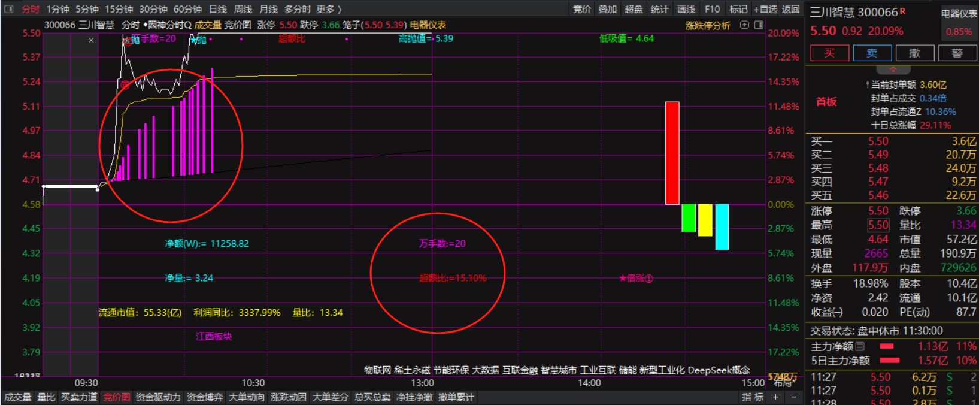Screen dimensions: 979x405
Task: Open the 画线 drawing tool
Action: coord(686,9)
